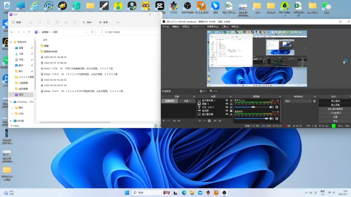Open Desktop Audio settings gear in mixer
The image size is (351, 197).
click(277, 119)
